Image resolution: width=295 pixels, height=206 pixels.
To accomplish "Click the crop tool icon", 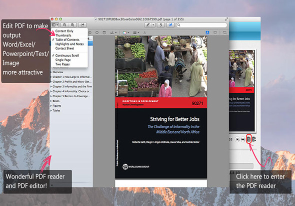I will [x=224, y=33].
